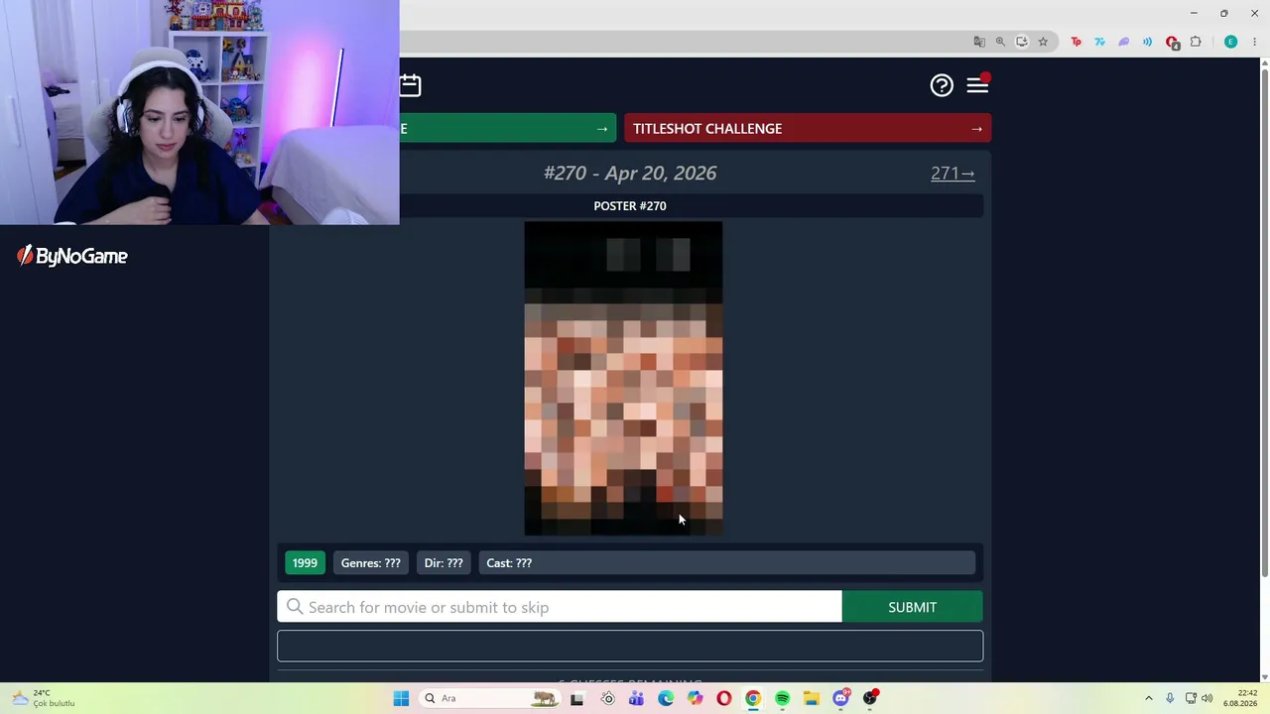This screenshot has height=714, width=1270.
Task: Open Discord from the taskbar
Action: coord(841,698)
